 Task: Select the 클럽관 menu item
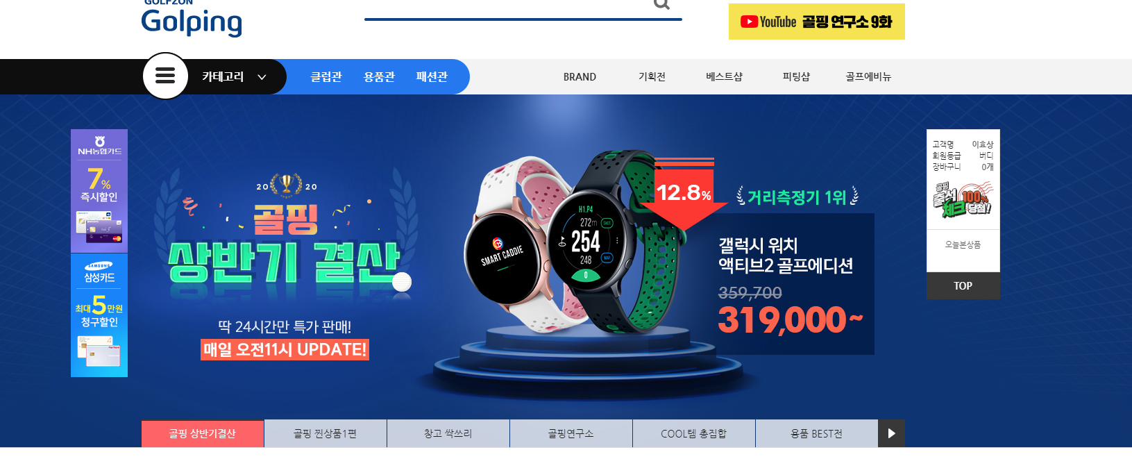coord(326,77)
